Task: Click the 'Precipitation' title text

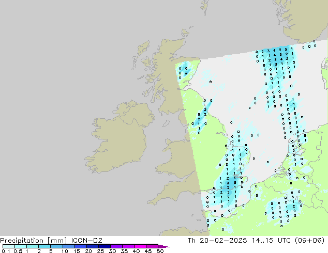Action: click(22, 241)
